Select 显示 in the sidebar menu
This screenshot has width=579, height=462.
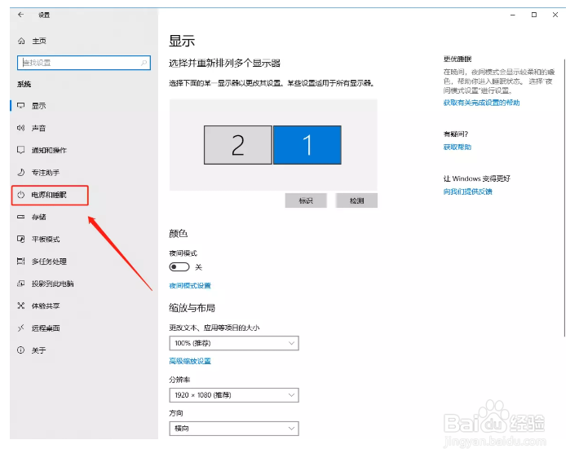[x=38, y=106]
